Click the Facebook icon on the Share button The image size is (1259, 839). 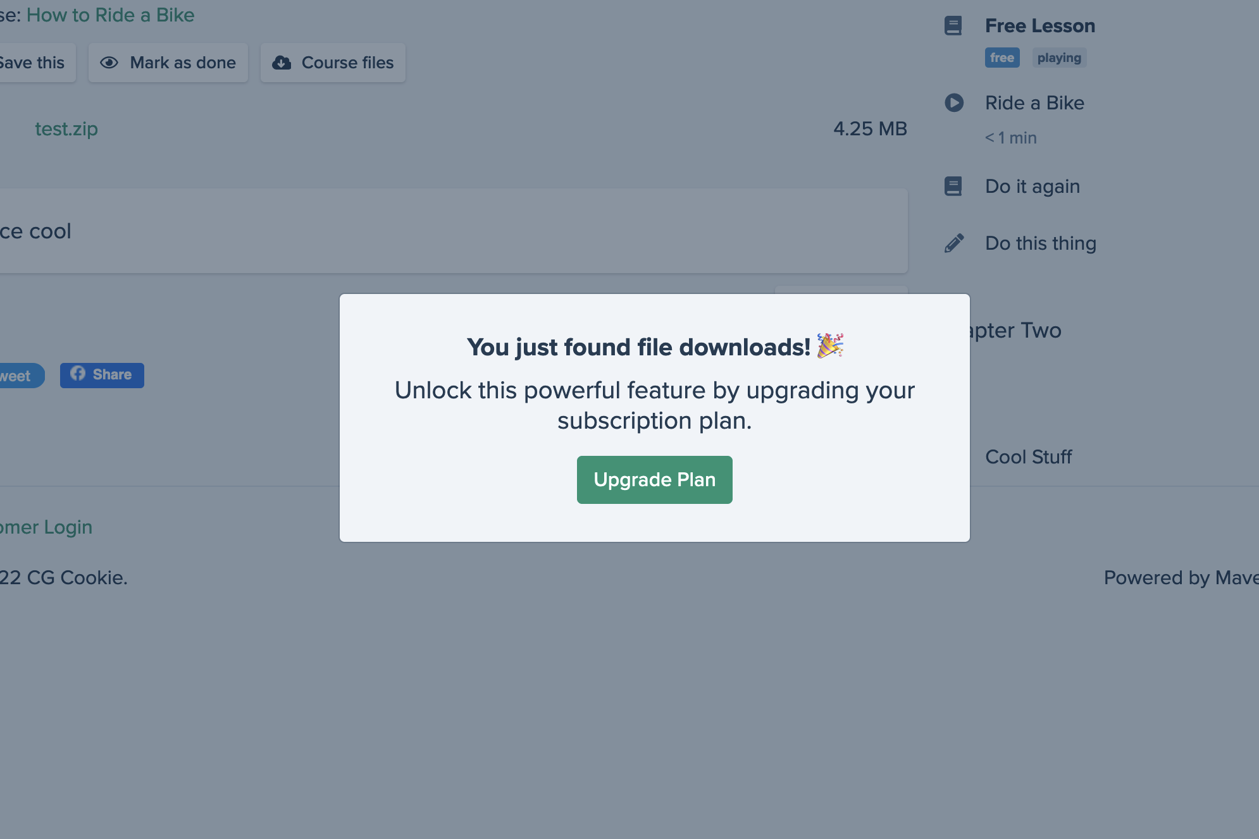78,374
